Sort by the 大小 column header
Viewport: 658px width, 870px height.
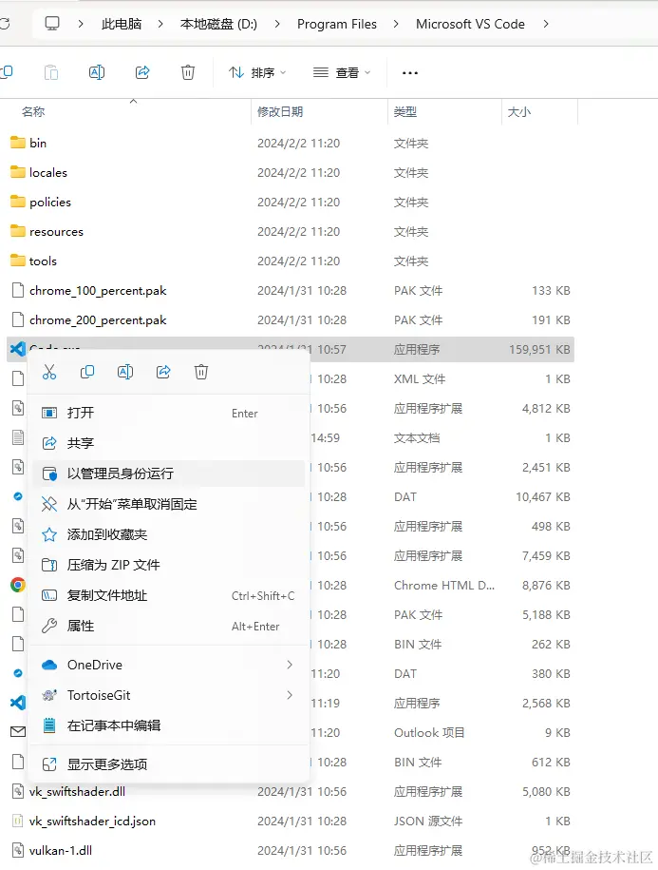point(519,111)
